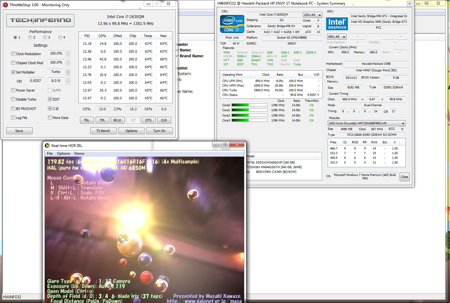Open the Options menu in HDR IBL

(63, 154)
